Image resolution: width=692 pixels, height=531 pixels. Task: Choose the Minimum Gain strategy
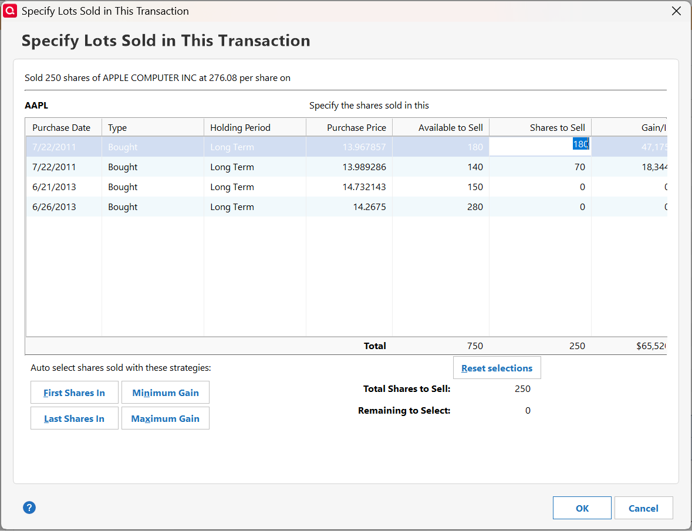pos(166,393)
